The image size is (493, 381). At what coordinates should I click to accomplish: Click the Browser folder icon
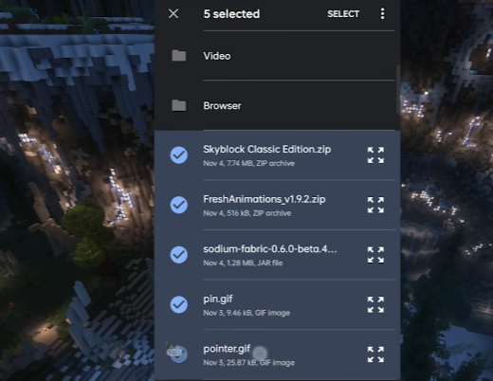(x=179, y=105)
